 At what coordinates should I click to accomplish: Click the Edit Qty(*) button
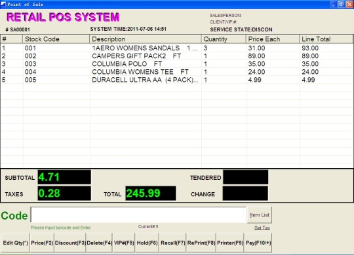(x=15, y=243)
